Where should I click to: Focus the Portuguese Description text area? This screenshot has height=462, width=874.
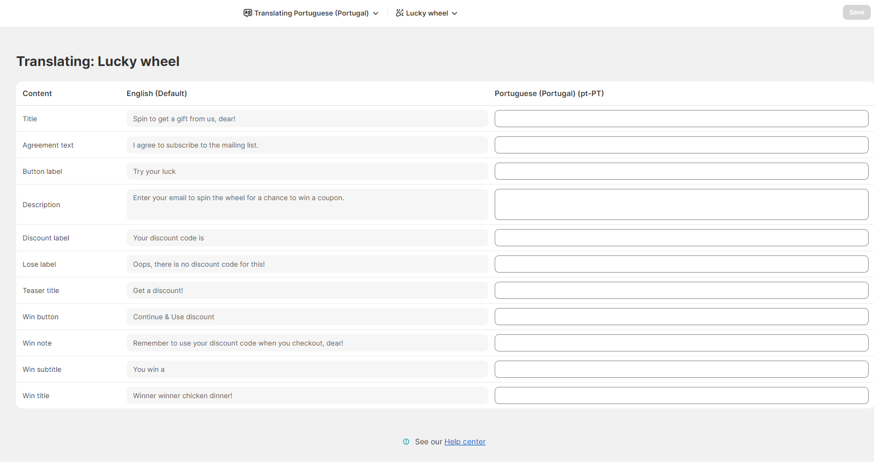coord(681,204)
